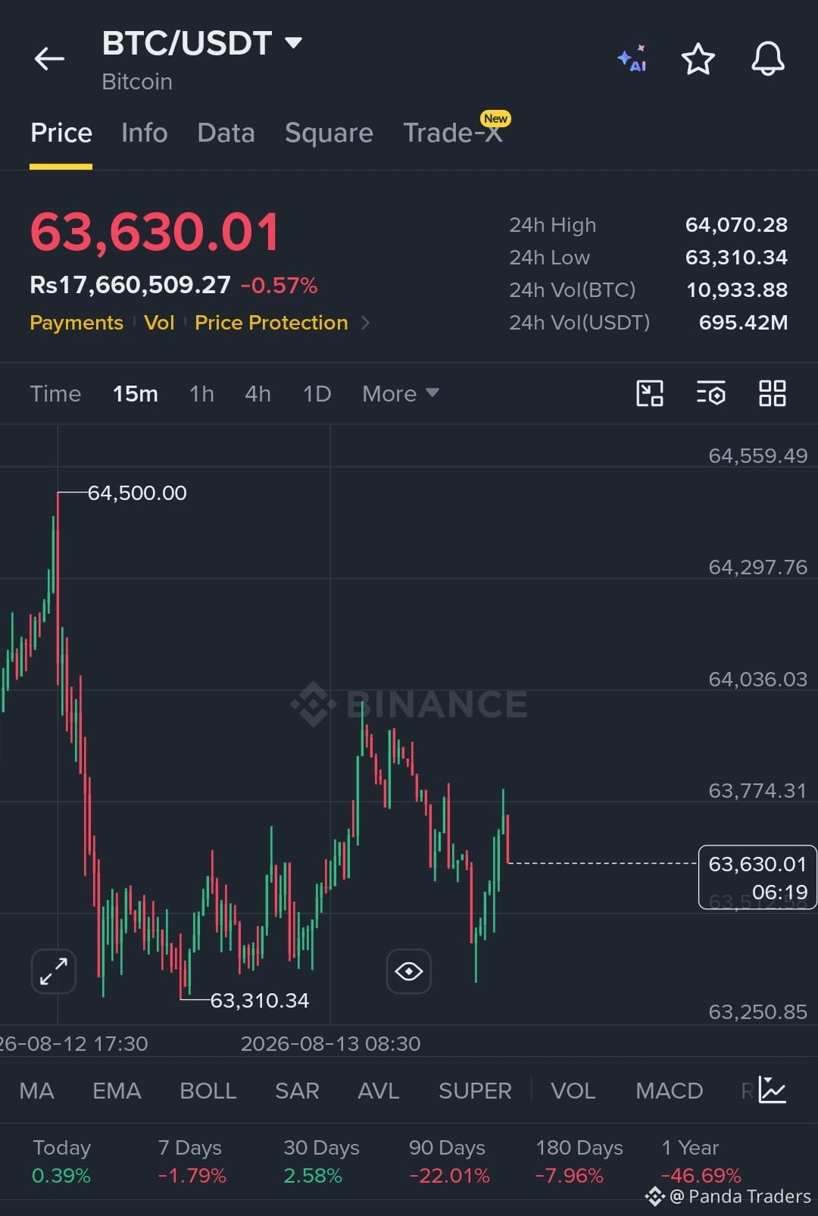This screenshot has width=818, height=1216.
Task: Click the current price 63,630.01
Action: (155, 232)
